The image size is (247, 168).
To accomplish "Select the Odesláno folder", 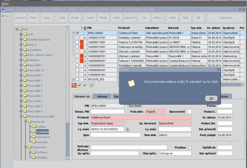I will 42,157.
